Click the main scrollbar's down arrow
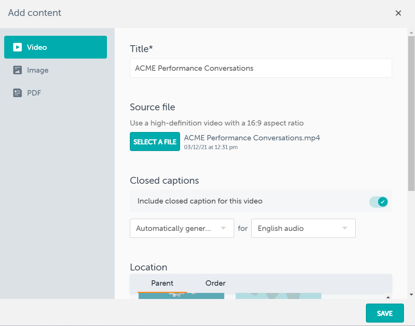Screen dimensions: 415x326 click(411, 294)
